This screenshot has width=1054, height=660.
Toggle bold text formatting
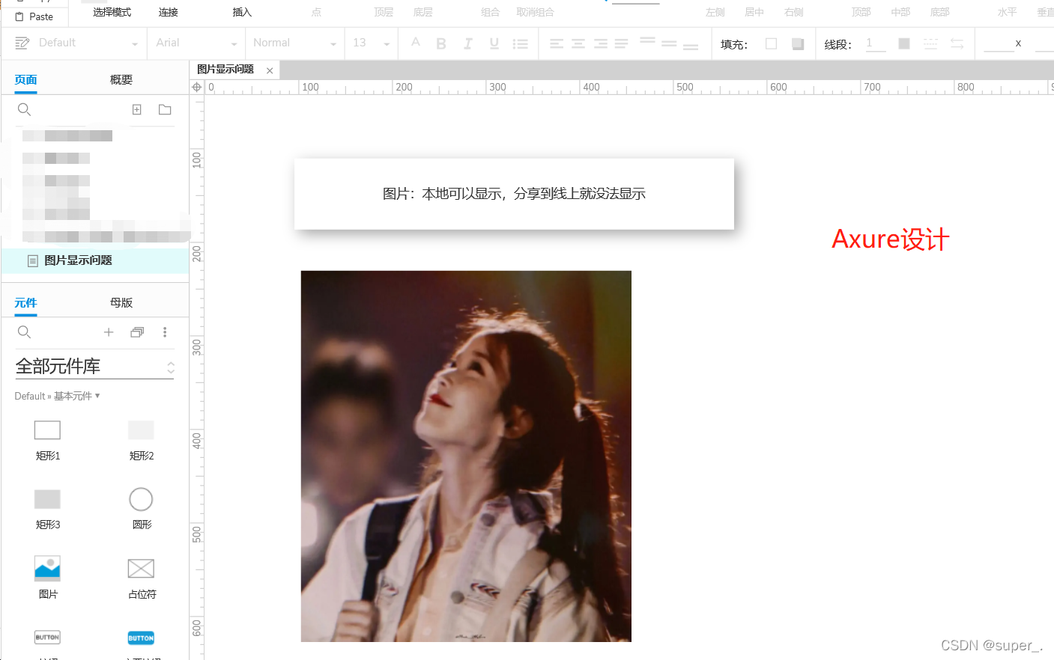coord(441,43)
